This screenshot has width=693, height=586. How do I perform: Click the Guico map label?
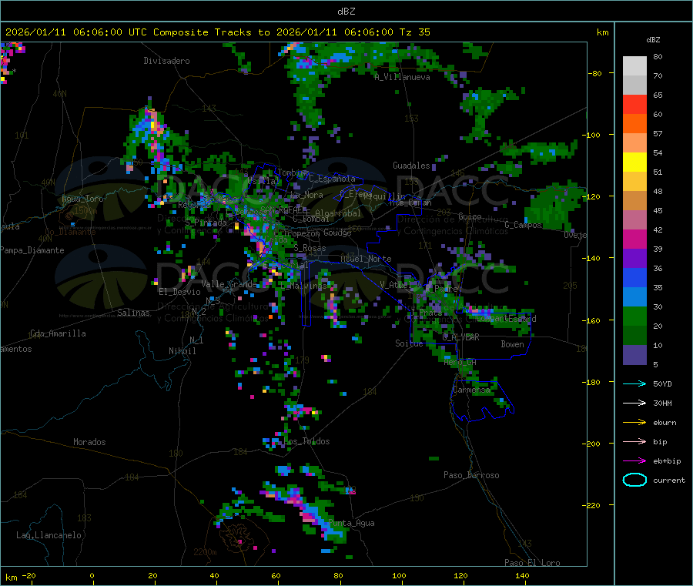point(470,216)
